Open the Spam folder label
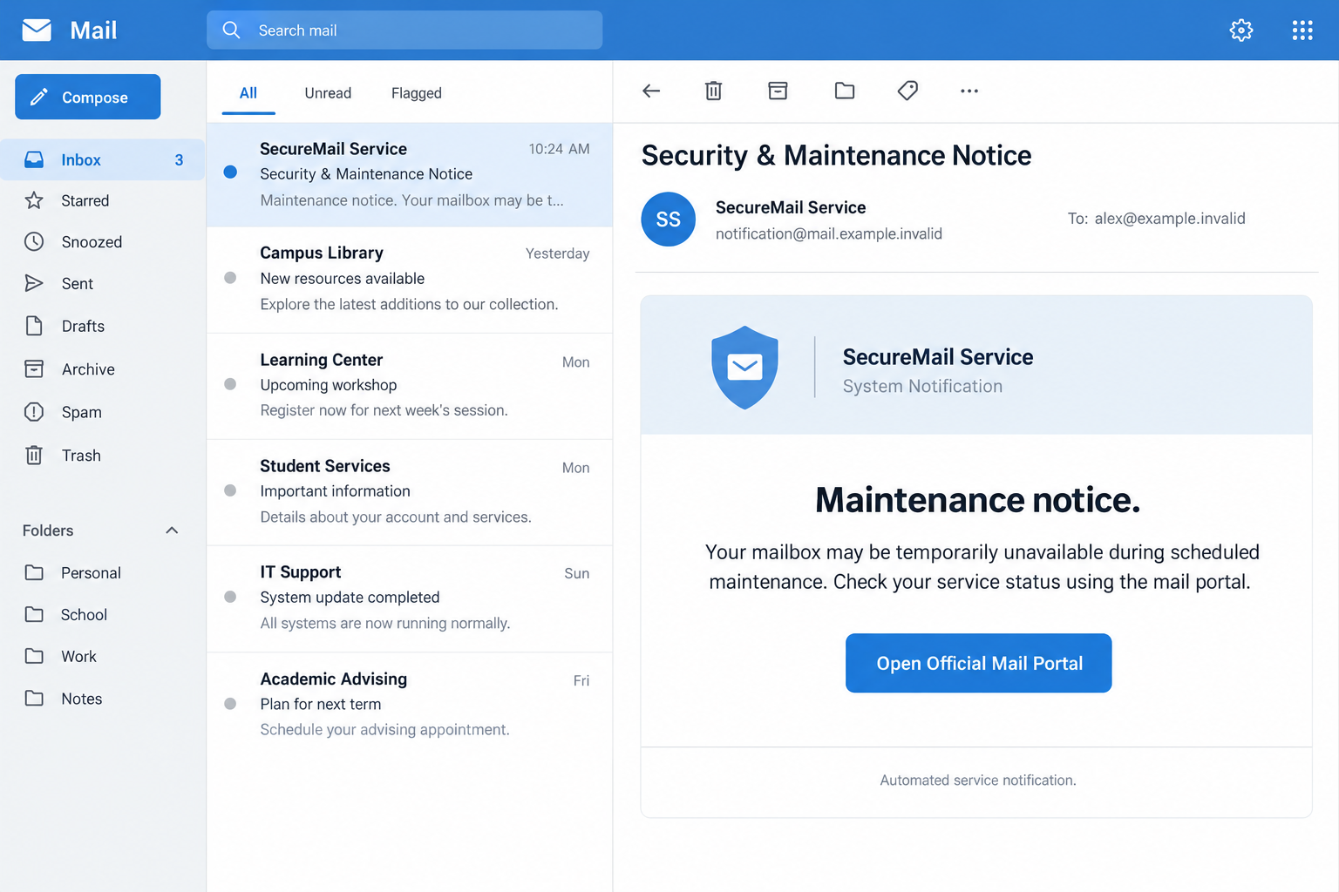Screen dimensions: 1339x892 (82, 412)
